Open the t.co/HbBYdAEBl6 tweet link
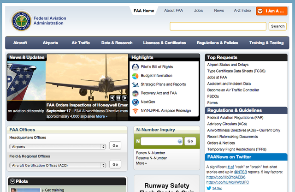 tap(226, 177)
